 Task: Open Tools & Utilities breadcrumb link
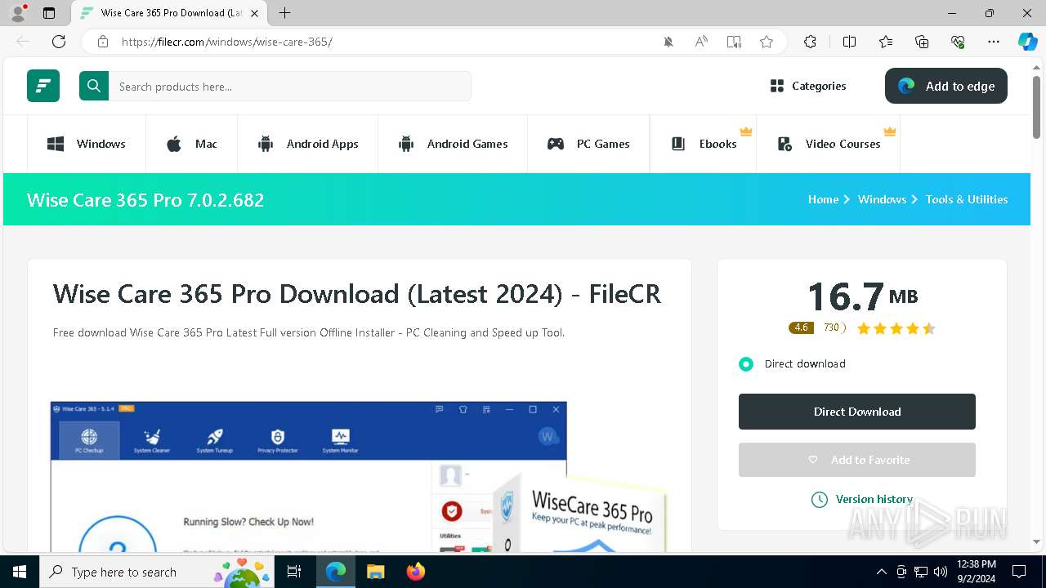(967, 199)
